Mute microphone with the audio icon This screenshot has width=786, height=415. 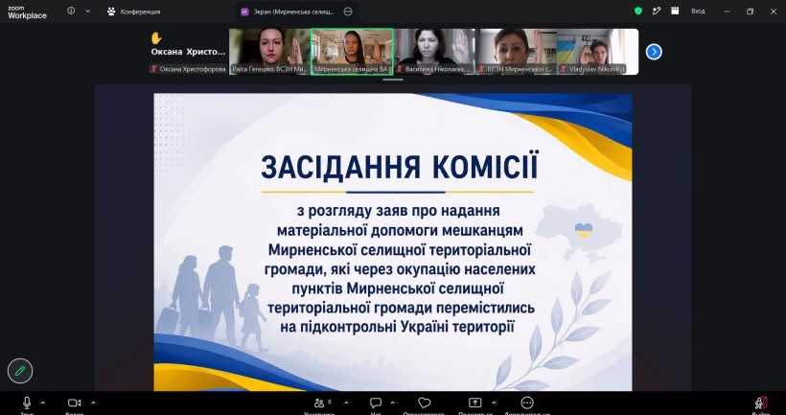tap(27, 403)
